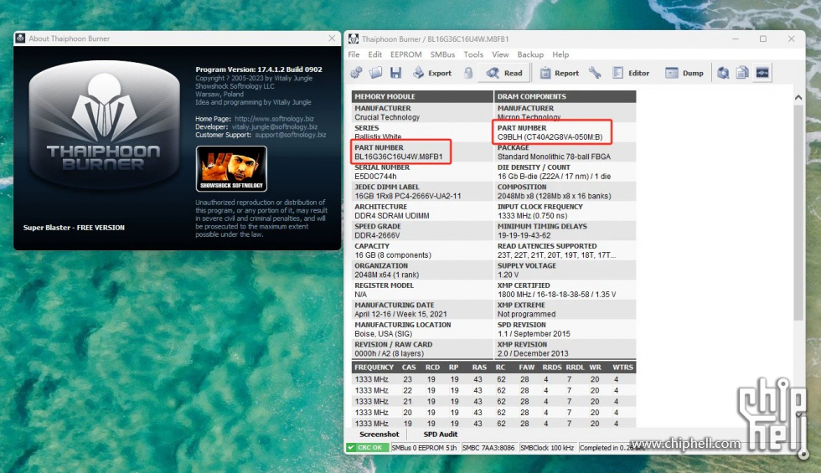Click the SMBClock 100 kHz status entry
This screenshot has height=473, width=821.
(x=547, y=448)
